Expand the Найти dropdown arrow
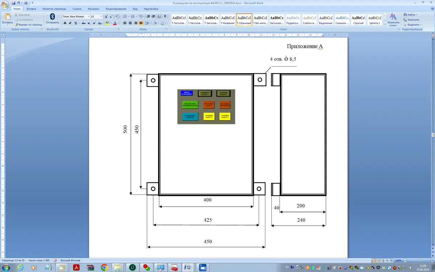 pos(417,15)
